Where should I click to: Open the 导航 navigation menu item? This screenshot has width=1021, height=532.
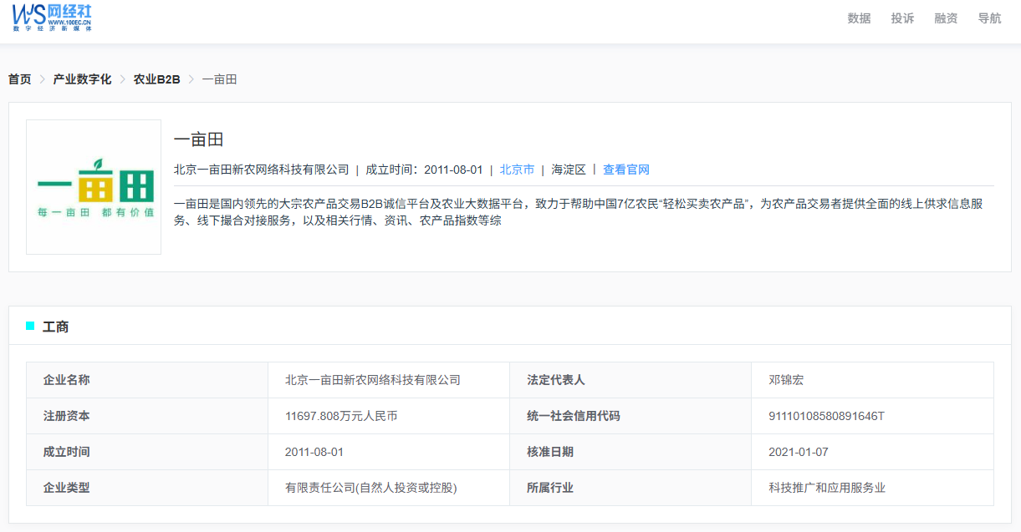[989, 18]
